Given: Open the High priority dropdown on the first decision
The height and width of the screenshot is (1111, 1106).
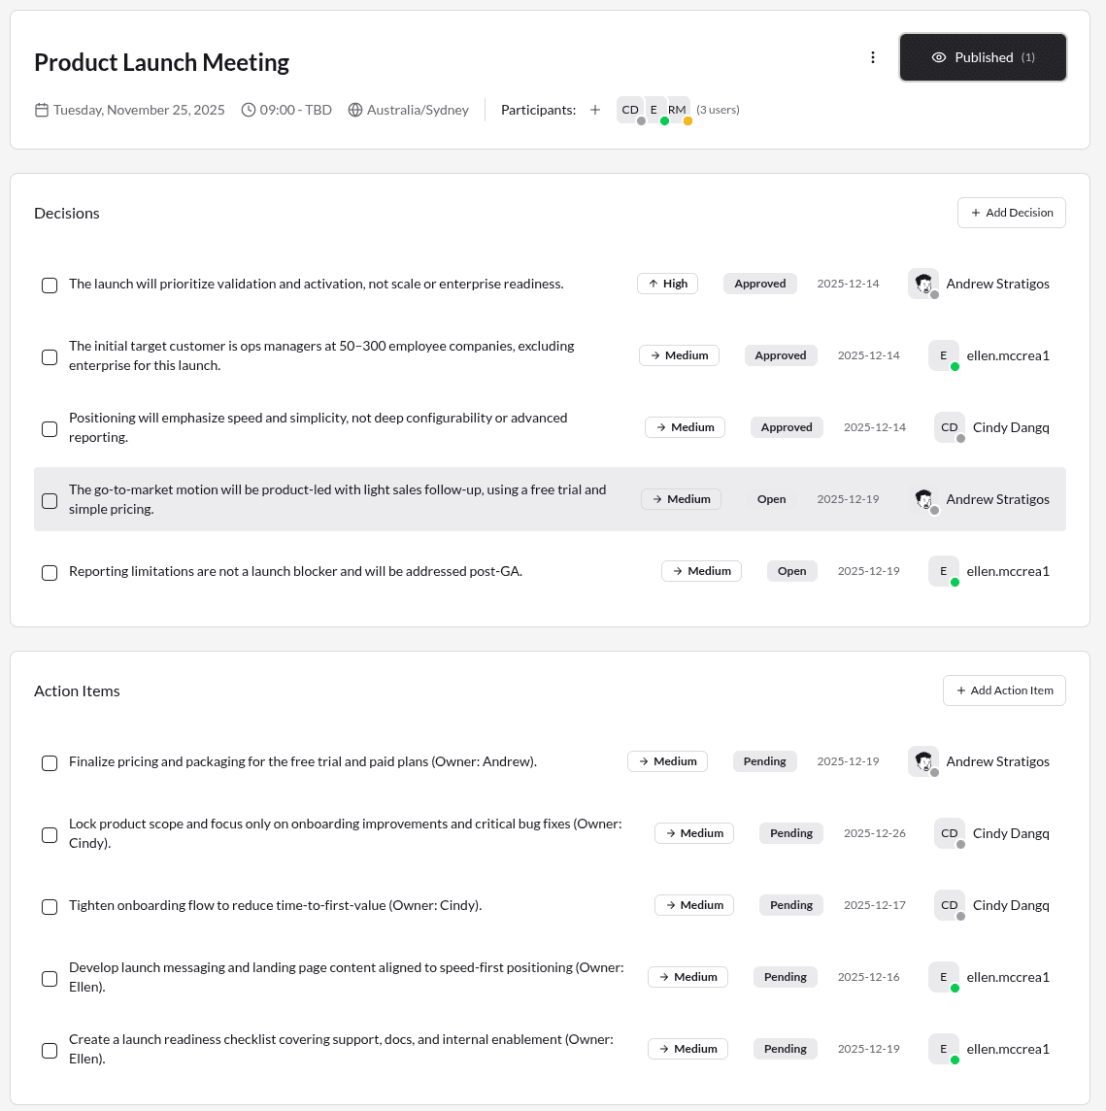Looking at the screenshot, I should click(667, 284).
